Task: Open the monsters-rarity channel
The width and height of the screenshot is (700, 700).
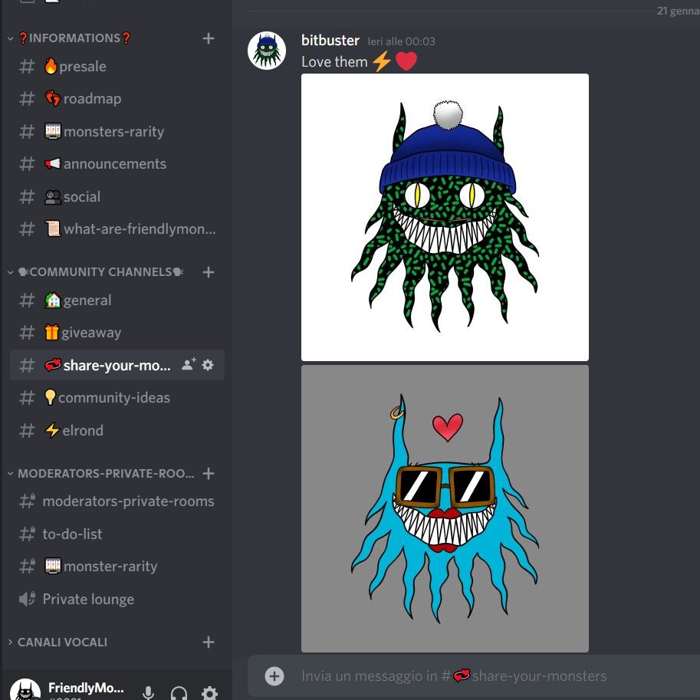Action: pos(117,132)
